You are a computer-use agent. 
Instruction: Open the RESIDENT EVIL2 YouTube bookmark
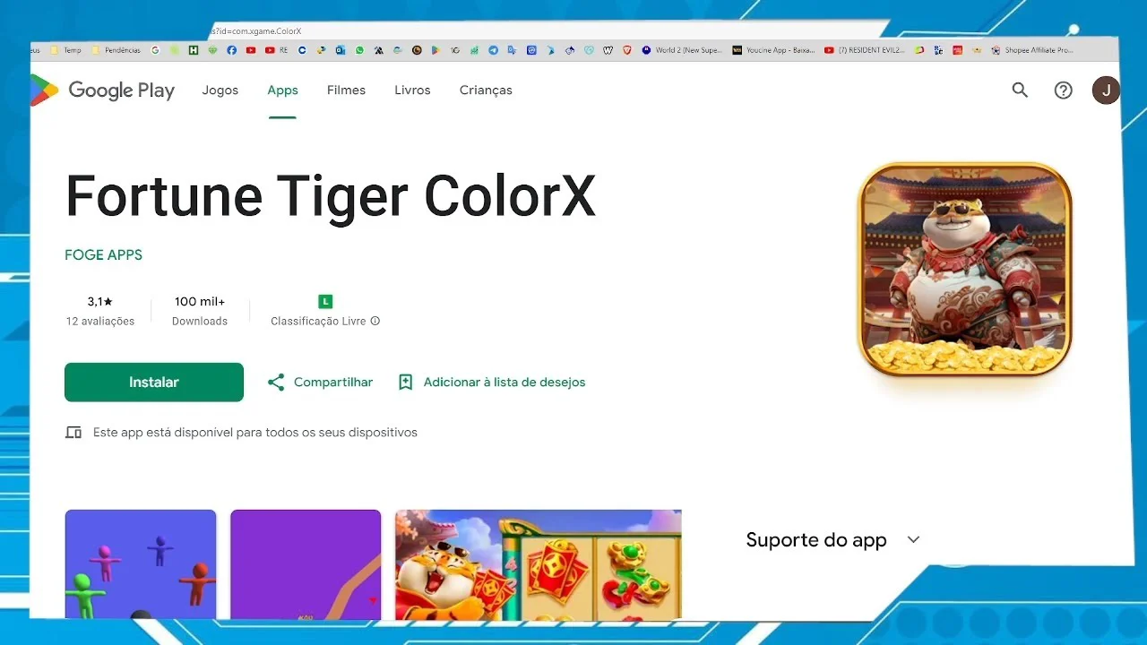point(865,50)
